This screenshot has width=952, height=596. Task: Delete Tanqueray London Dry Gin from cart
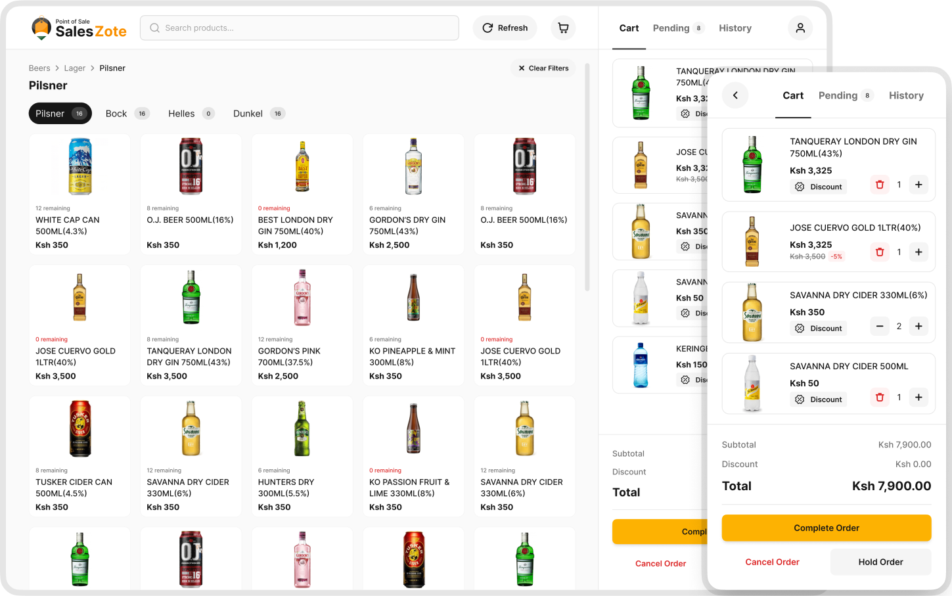[x=880, y=185]
